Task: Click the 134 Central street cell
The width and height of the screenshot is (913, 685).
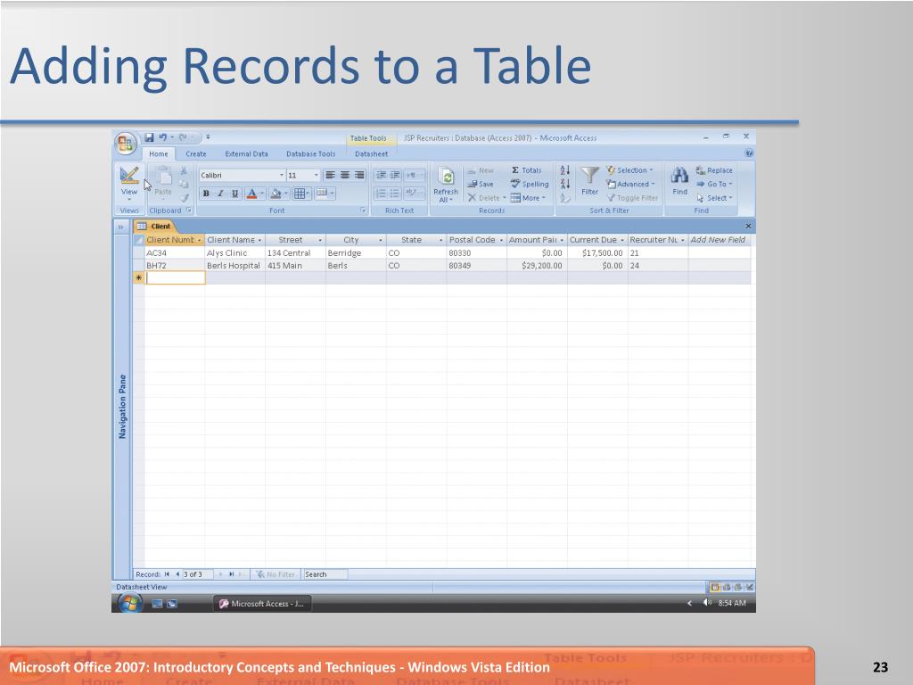Action: 295,253
